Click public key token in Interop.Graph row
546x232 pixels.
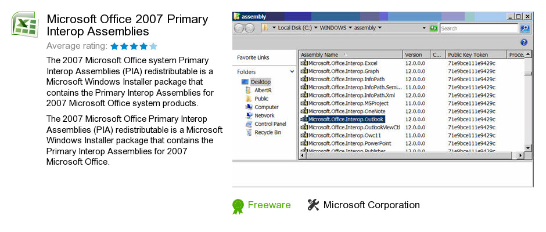tap(472, 71)
